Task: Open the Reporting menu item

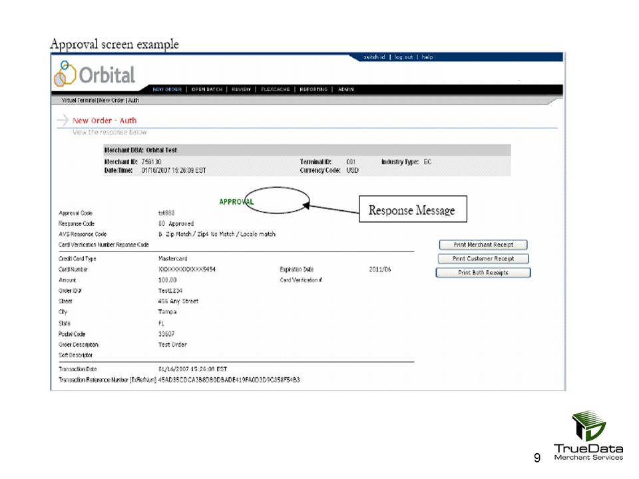Action: [314, 89]
